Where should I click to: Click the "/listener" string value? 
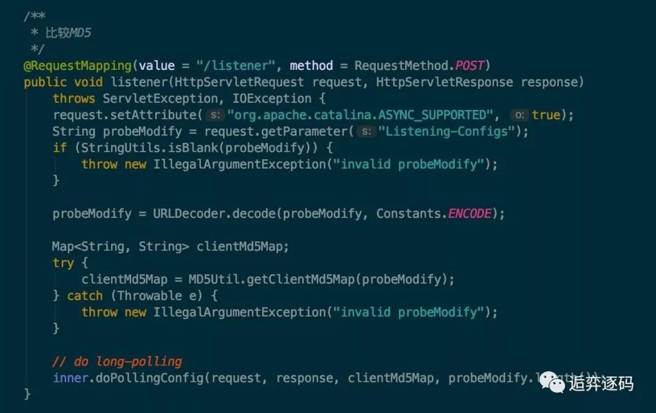pos(236,66)
